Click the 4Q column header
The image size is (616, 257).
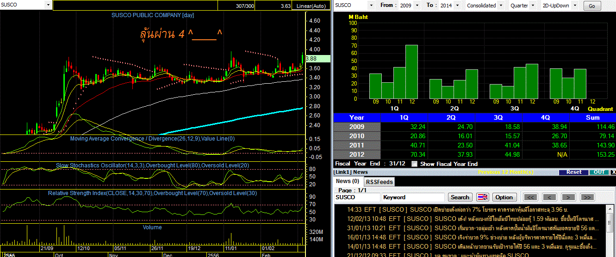[x=546, y=117]
